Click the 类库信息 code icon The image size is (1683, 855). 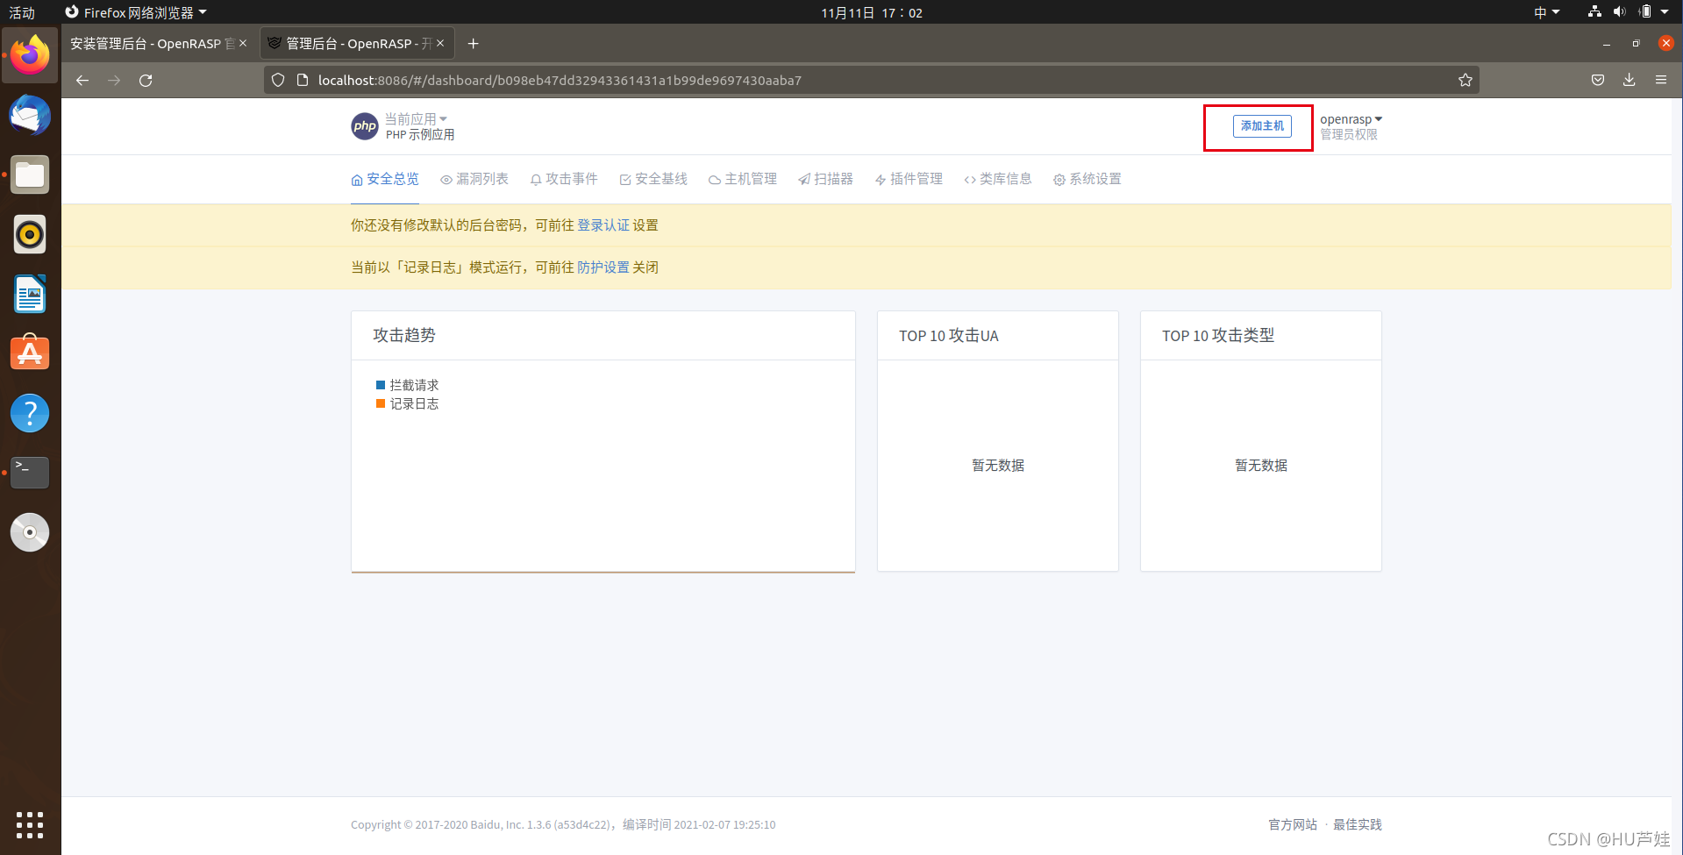(x=972, y=179)
